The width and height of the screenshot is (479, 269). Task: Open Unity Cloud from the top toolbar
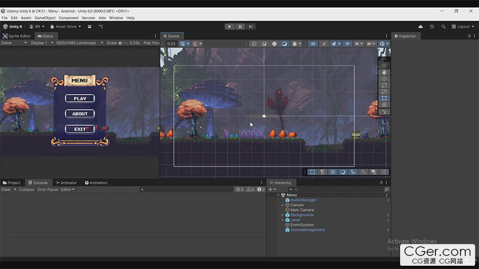pyautogui.click(x=421, y=27)
